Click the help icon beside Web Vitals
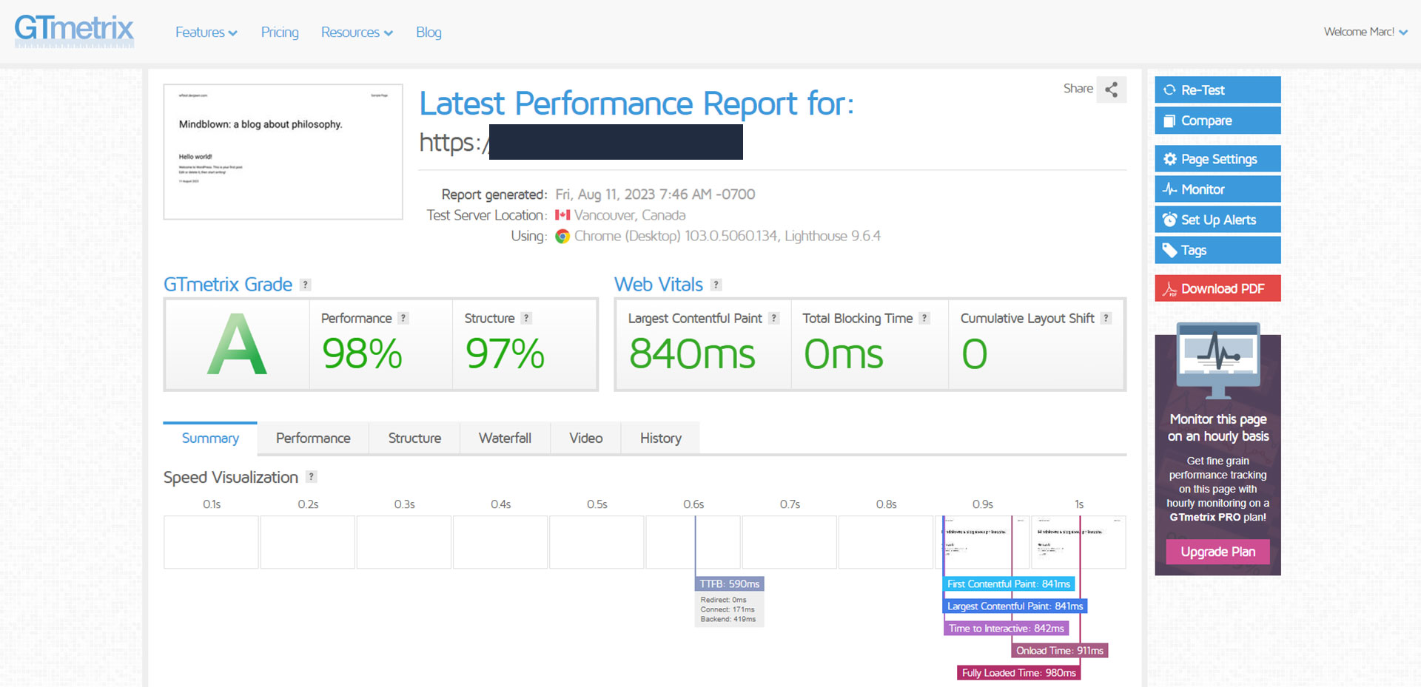This screenshot has width=1421, height=687. click(x=716, y=285)
